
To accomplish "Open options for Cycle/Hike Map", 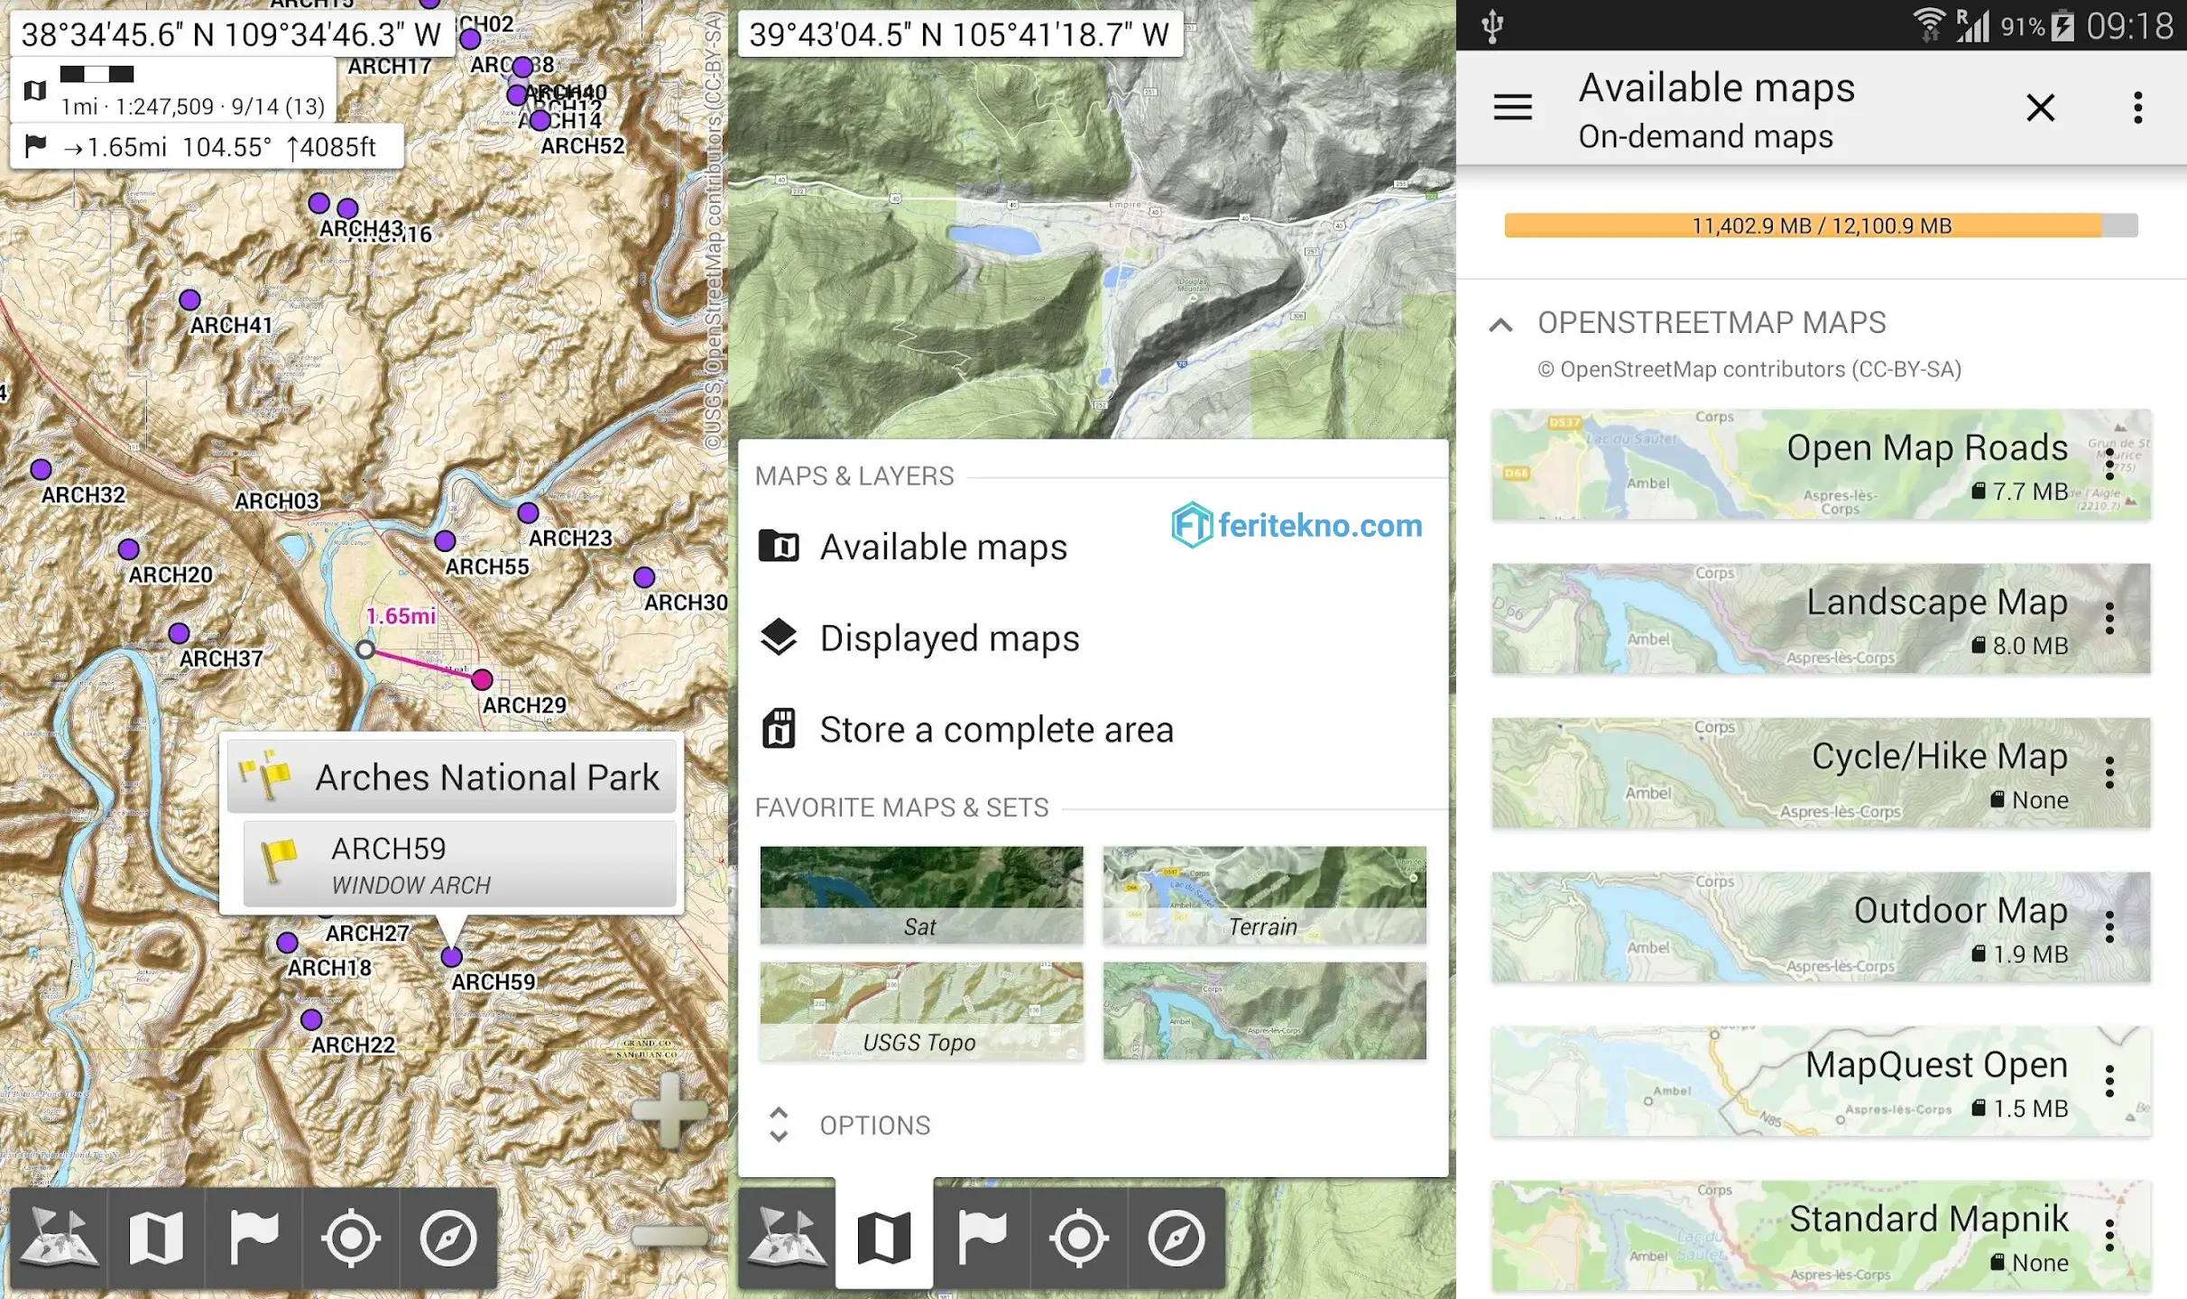I will [x=2109, y=773].
